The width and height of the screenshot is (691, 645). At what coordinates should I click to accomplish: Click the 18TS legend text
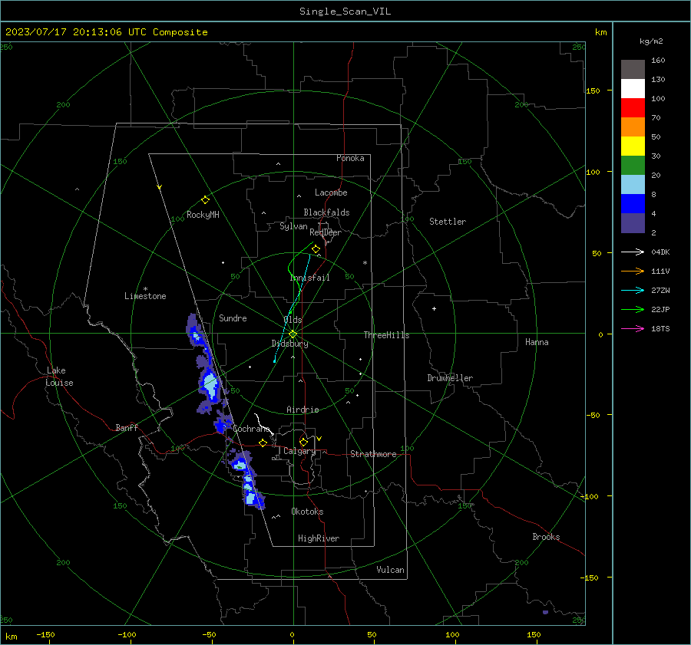660,329
